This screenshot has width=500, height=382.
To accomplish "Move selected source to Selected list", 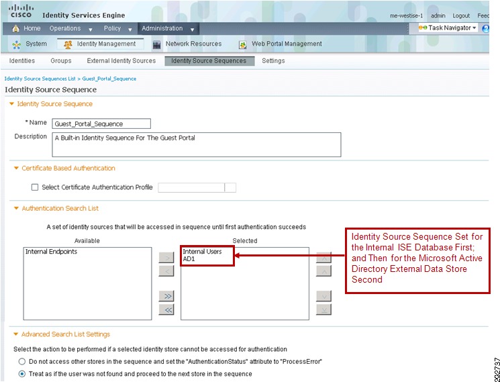I will 166,257.
